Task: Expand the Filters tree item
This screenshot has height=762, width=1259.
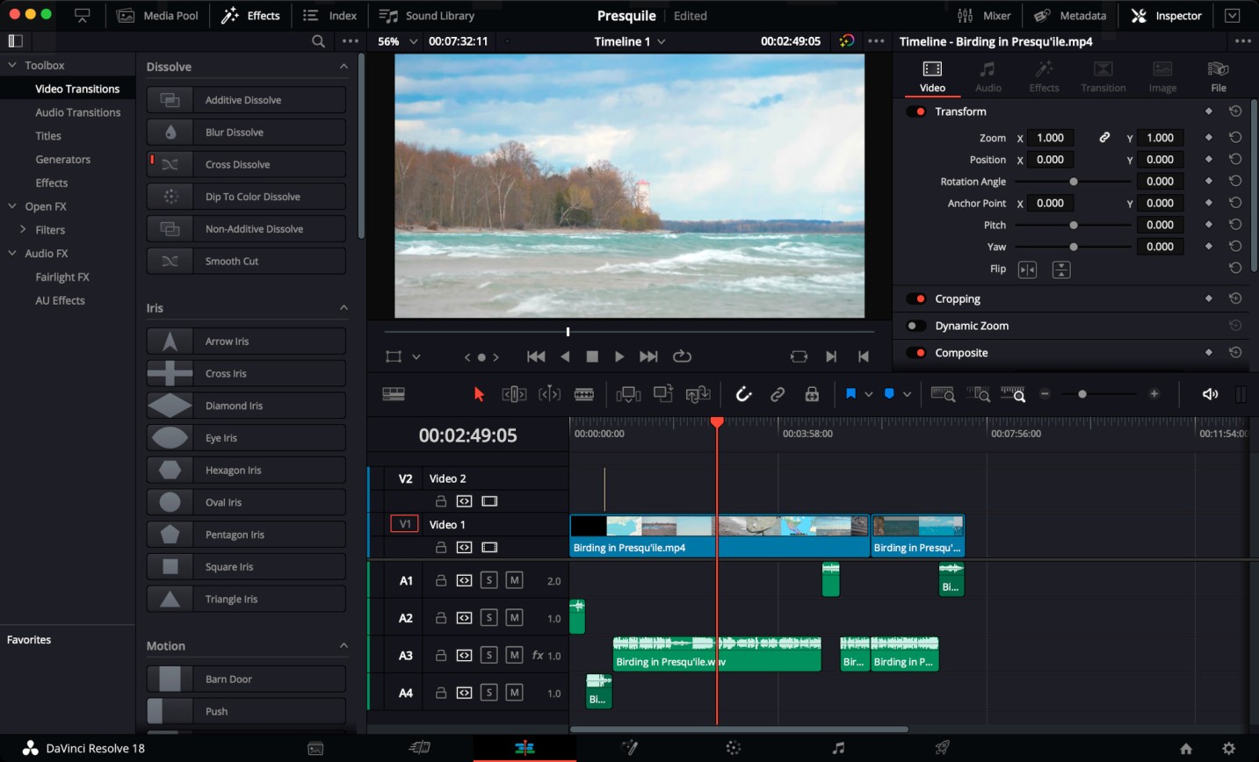Action: click(23, 230)
